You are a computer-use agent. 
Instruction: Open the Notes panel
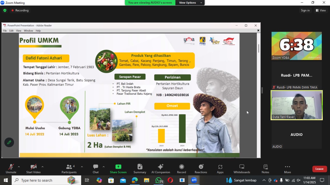point(265,167)
